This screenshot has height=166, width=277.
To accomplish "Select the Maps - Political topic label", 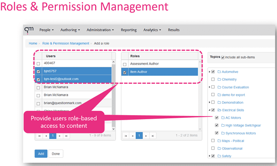I will point(233,141).
